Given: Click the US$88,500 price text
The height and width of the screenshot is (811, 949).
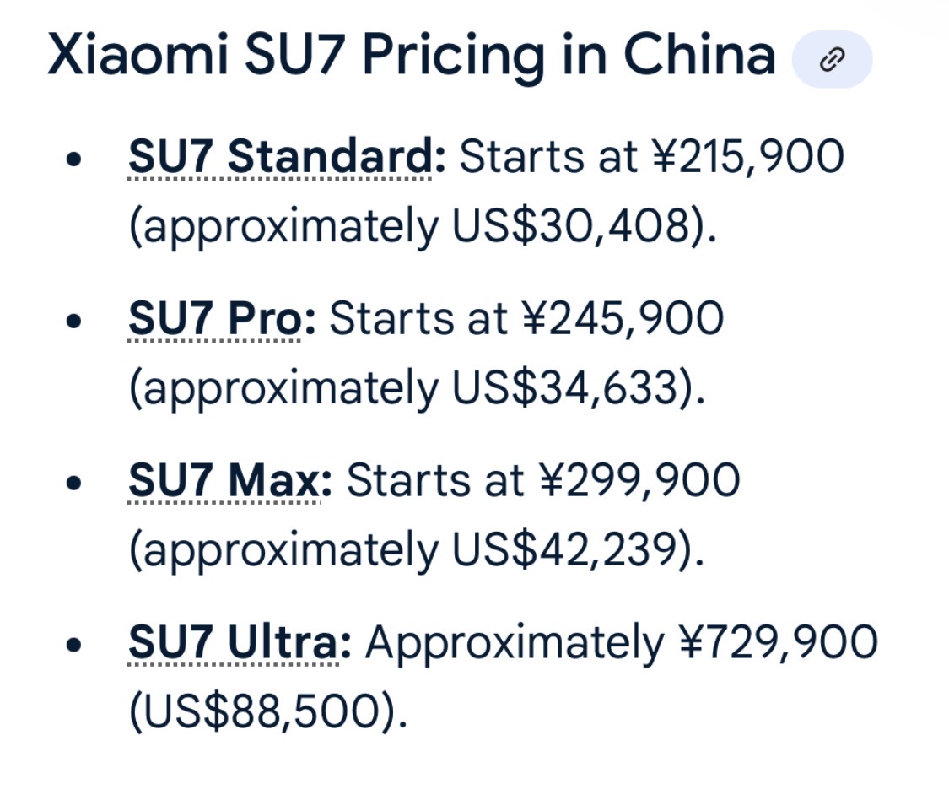Looking at the screenshot, I should click(x=262, y=711).
